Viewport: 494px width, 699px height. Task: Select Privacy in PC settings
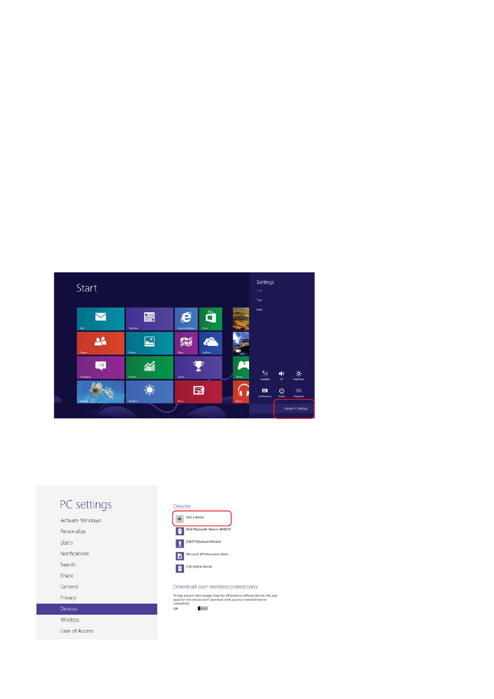pos(68,598)
